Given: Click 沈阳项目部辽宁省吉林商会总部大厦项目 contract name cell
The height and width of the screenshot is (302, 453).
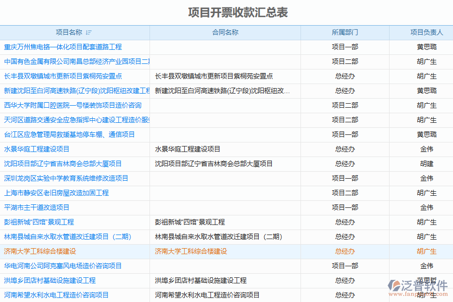Looking at the screenshot, I should [214, 164].
